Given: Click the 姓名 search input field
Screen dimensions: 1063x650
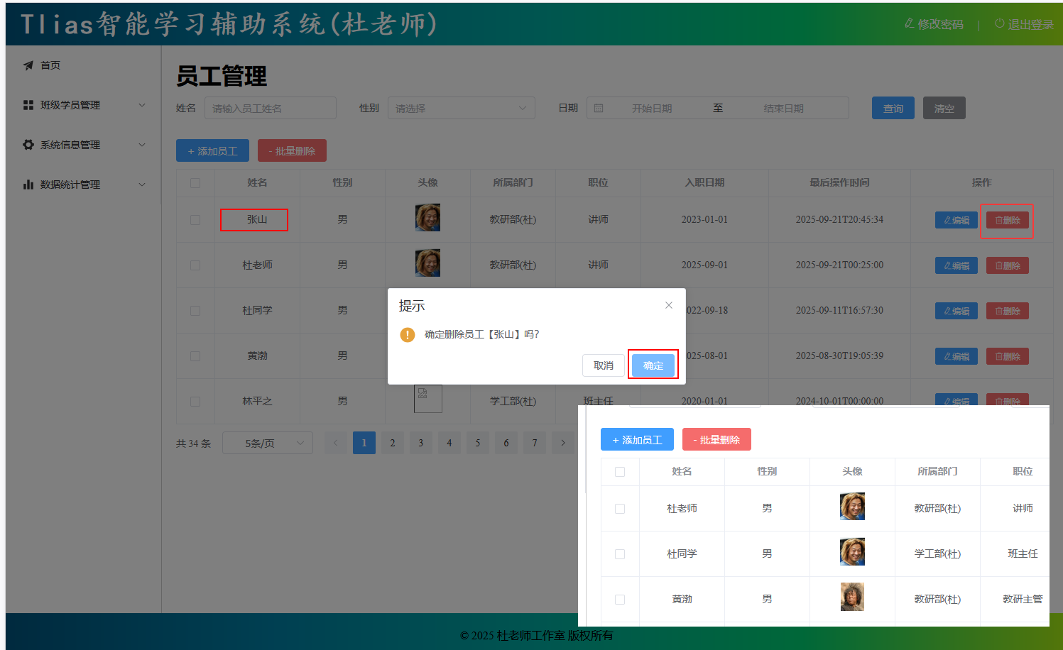Looking at the screenshot, I should pyautogui.click(x=271, y=109).
